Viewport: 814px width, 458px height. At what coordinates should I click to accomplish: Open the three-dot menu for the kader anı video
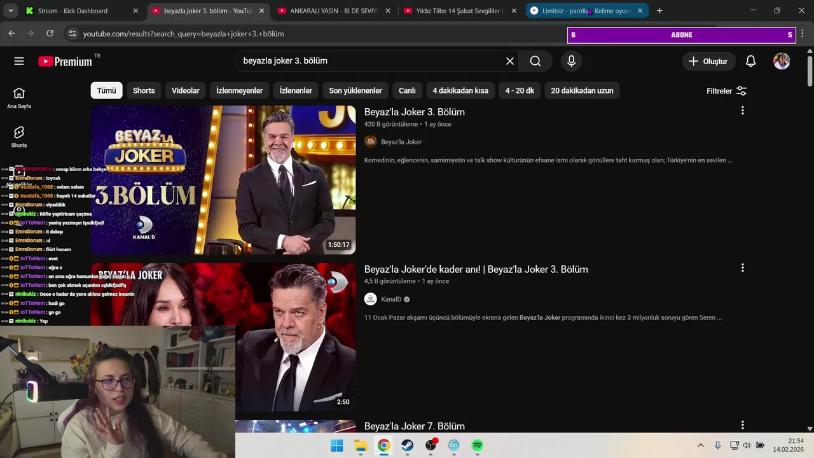[x=742, y=268]
